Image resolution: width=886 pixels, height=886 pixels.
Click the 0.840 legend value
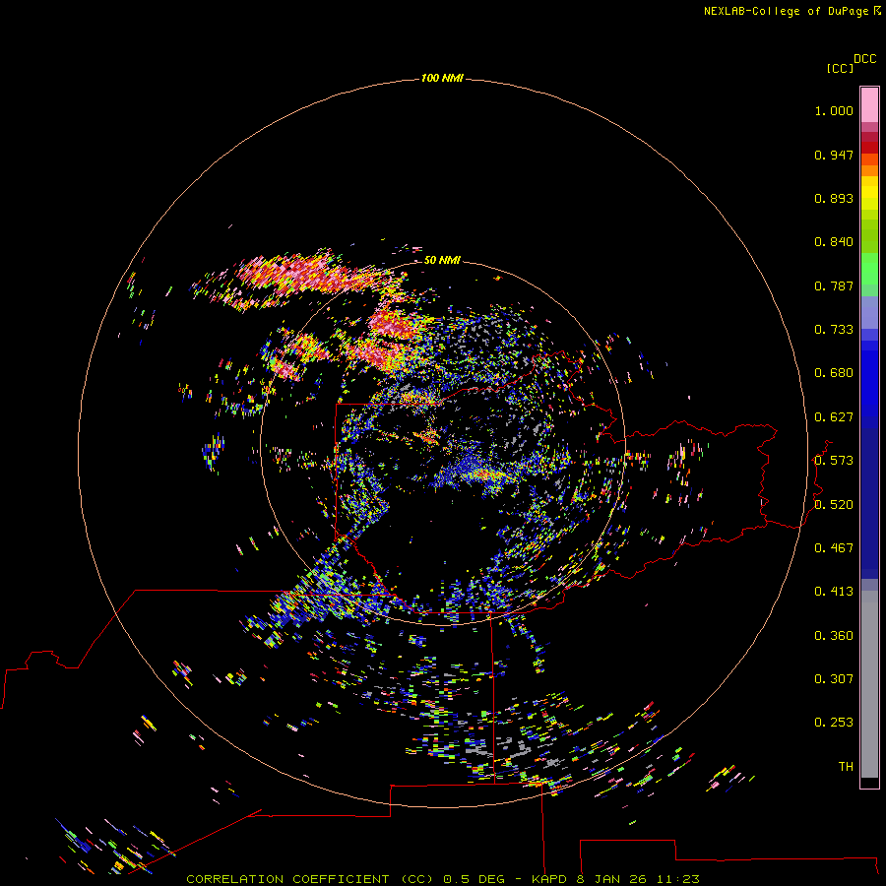834,242
